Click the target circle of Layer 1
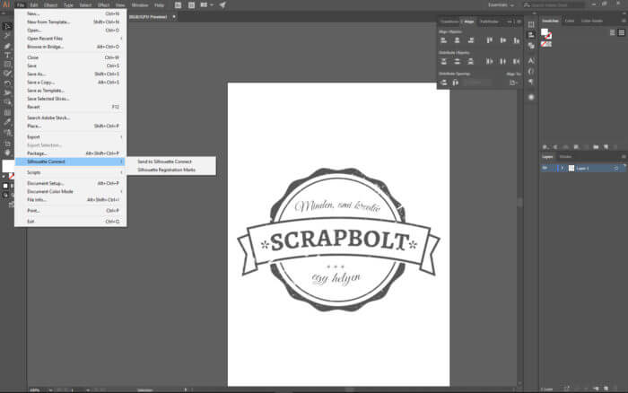Screen dimensions: 628x393 click(616, 169)
